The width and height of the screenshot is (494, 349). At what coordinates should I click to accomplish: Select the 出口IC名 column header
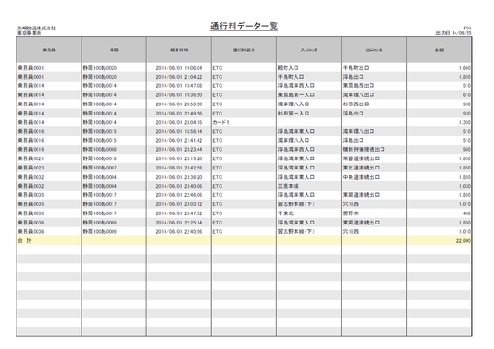pyautogui.click(x=374, y=49)
